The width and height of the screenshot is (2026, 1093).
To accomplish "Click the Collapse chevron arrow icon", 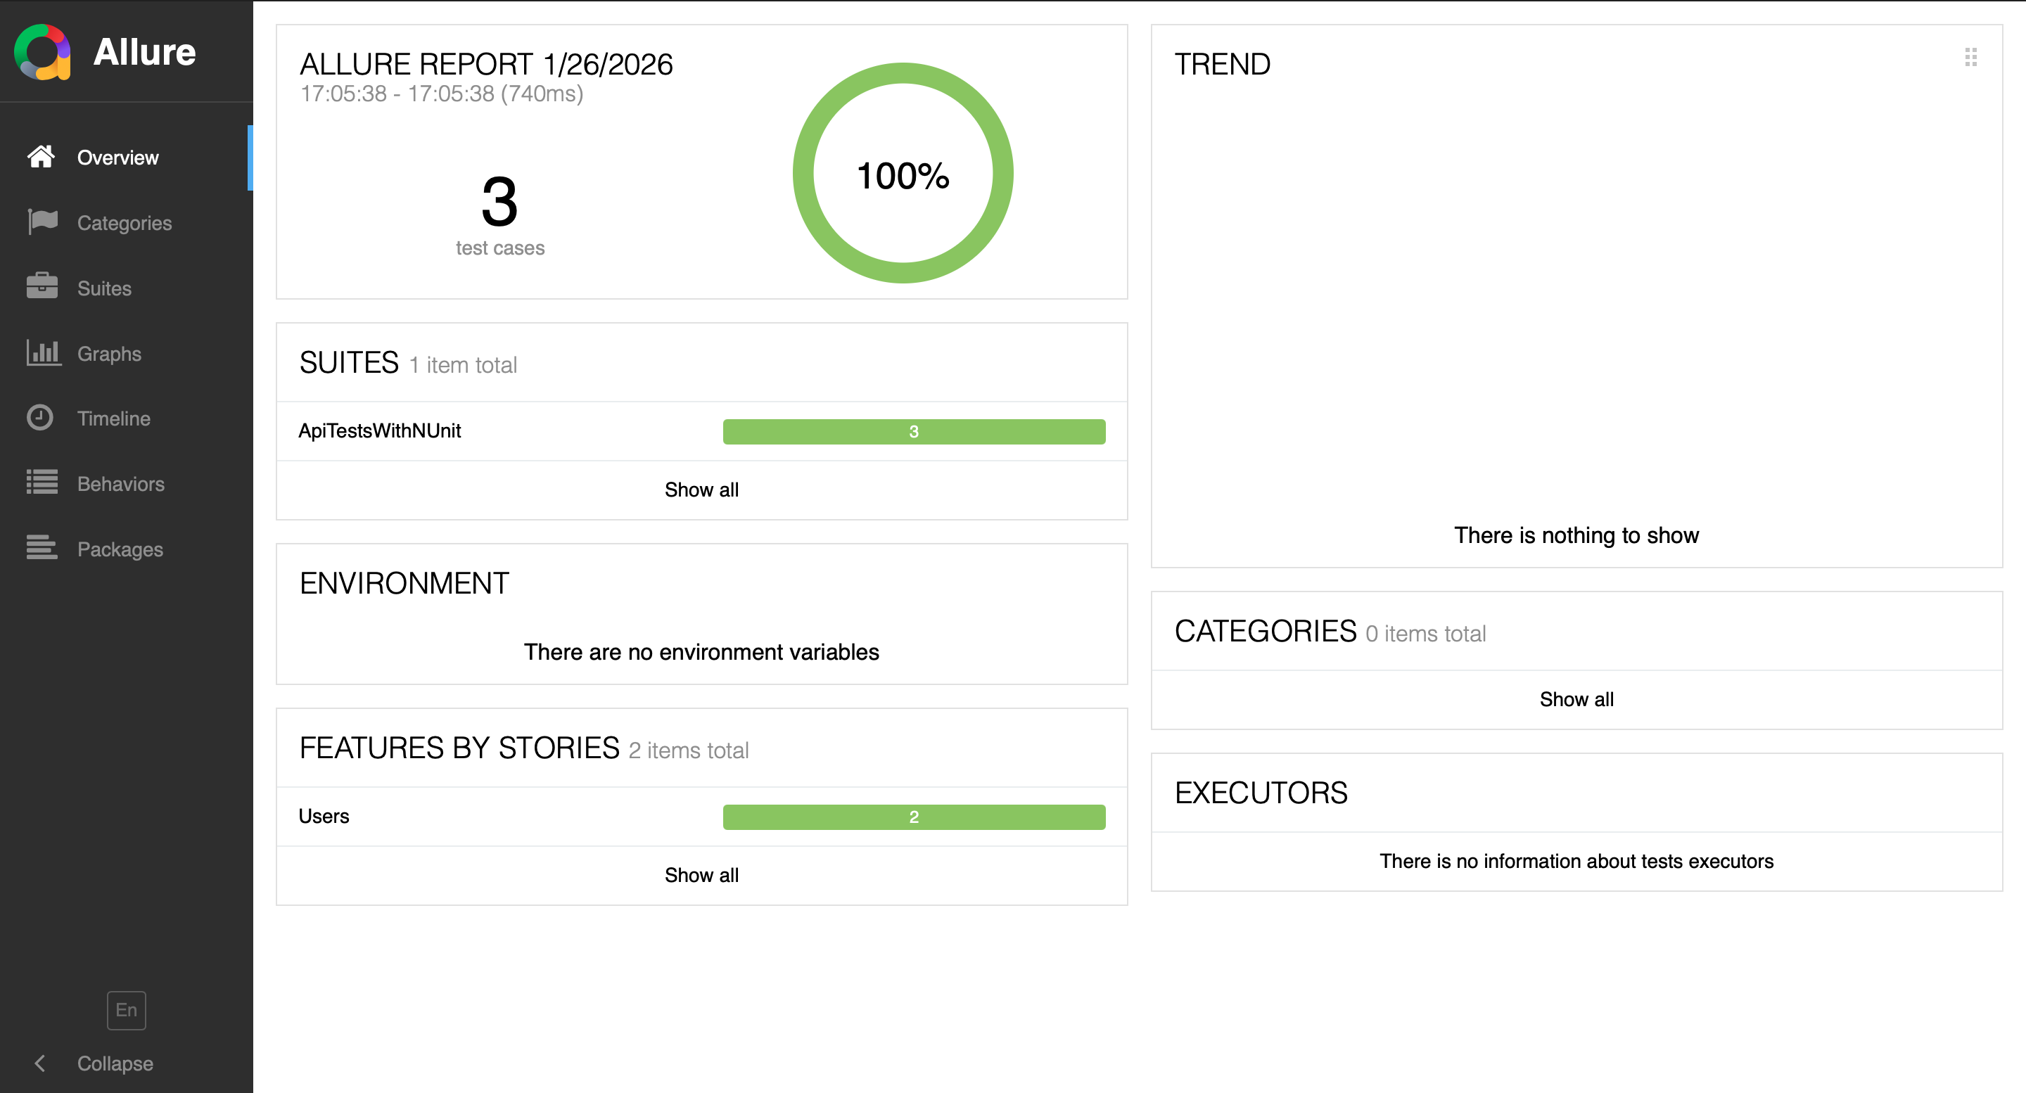I will pos(40,1063).
